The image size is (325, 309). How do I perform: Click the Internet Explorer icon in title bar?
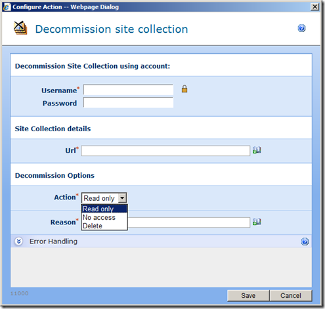7,7
